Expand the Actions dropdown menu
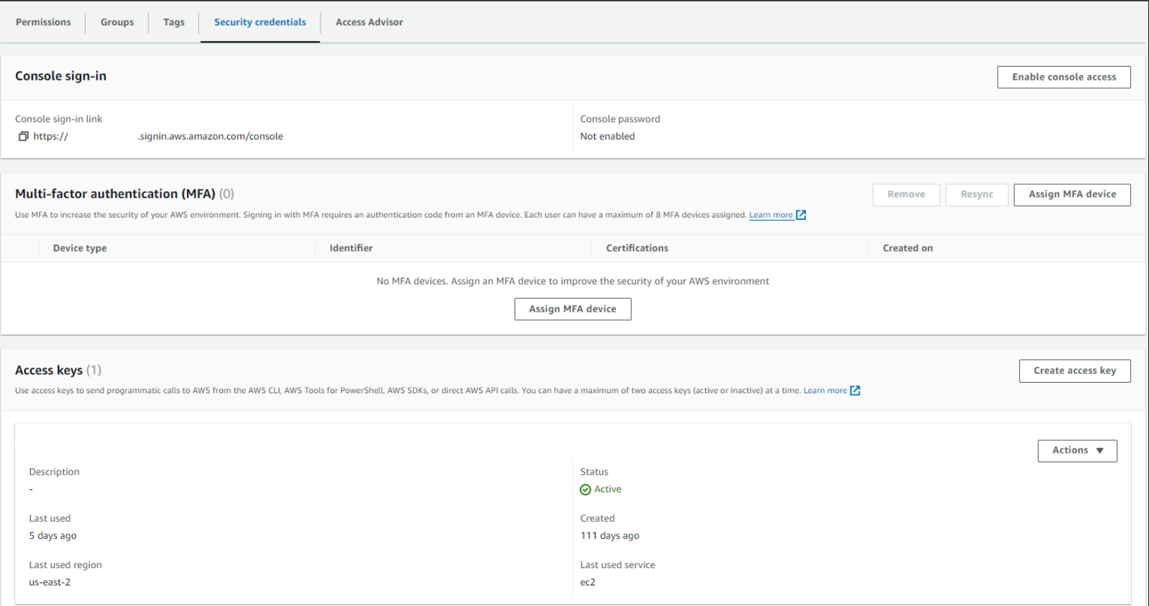Screen dimensions: 1149x606 [x=1077, y=451]
